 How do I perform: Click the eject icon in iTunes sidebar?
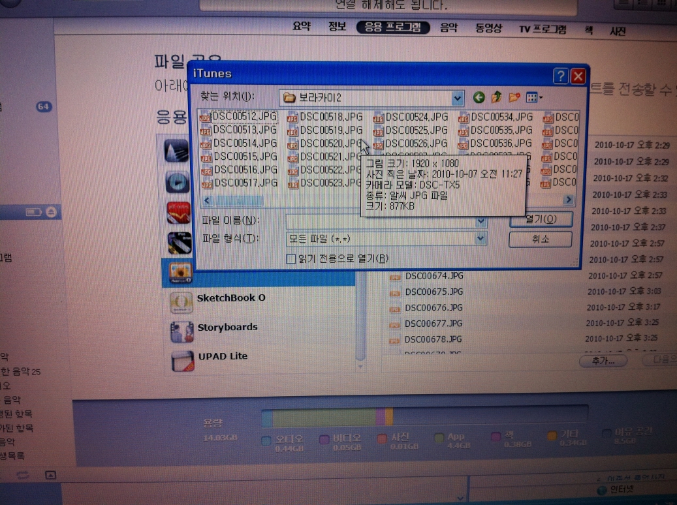pos(51,212)
